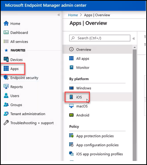Open Groups in left navigation
Screen dimensions: 147x165
coord(16,105)
